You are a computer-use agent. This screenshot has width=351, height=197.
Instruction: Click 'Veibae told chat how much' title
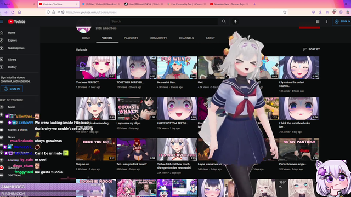[x=174, y=166]
